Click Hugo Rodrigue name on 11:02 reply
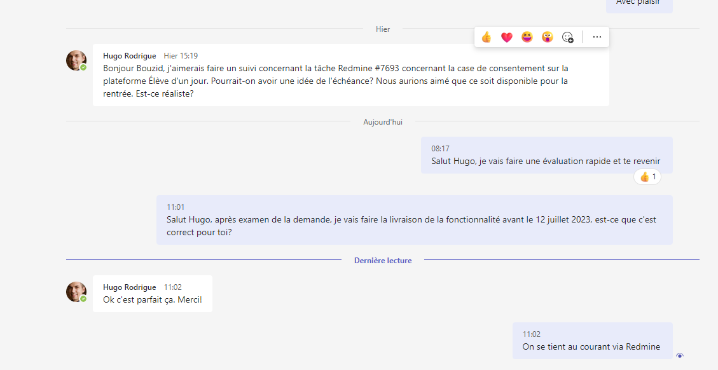The width and height of the screenshot is (718, 370). point(129,287)
